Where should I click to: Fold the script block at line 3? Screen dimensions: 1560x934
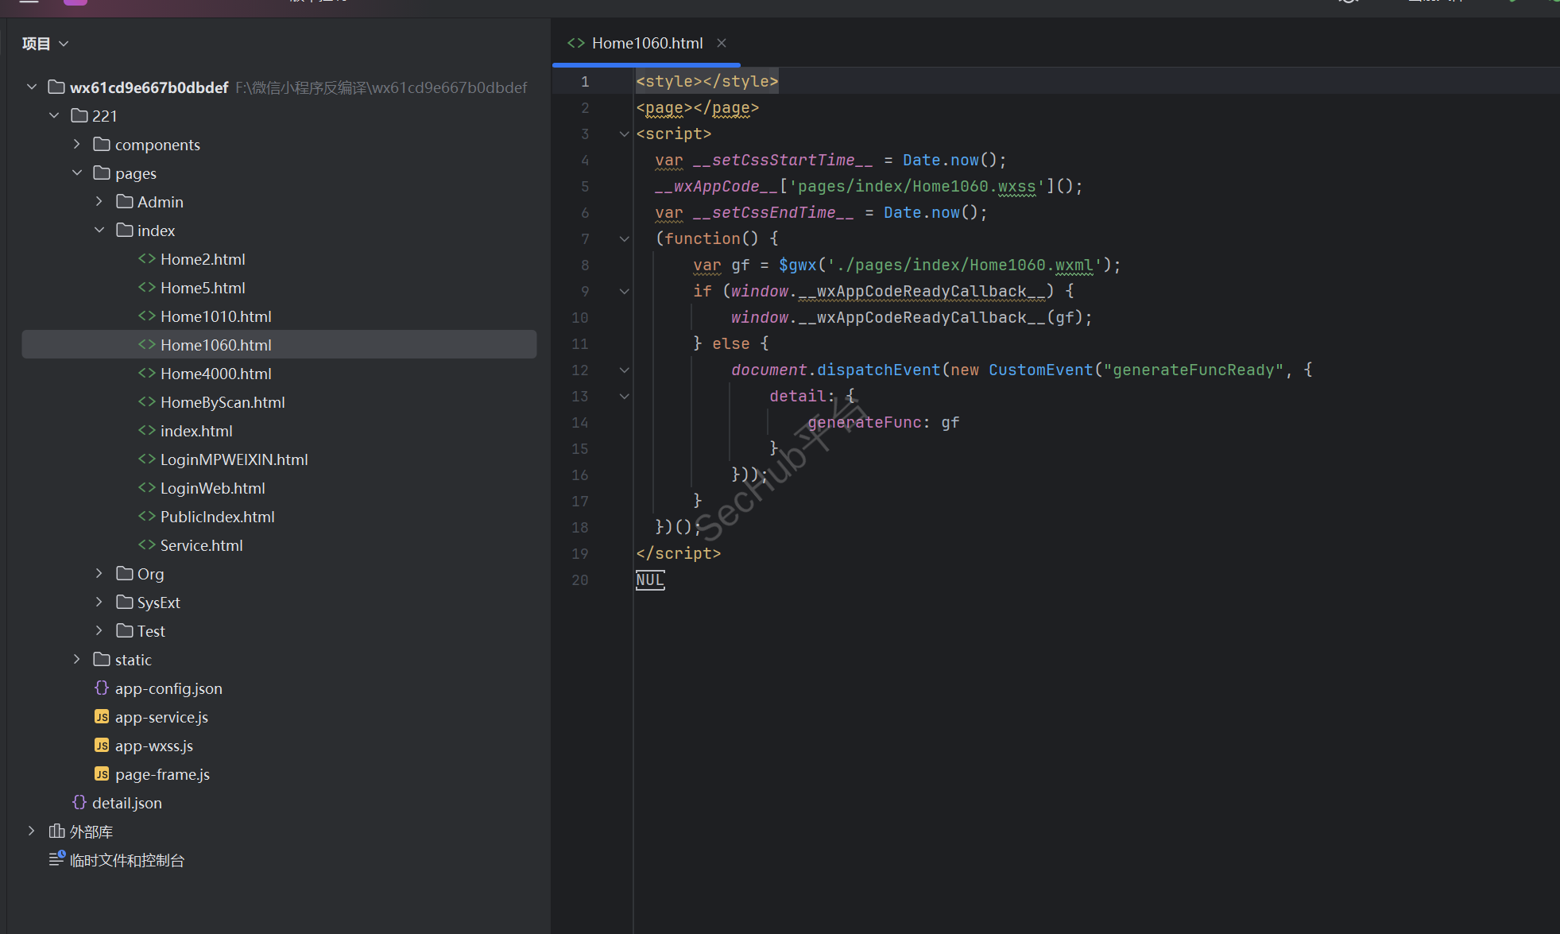pyautogui.click(x=624, y=134)
